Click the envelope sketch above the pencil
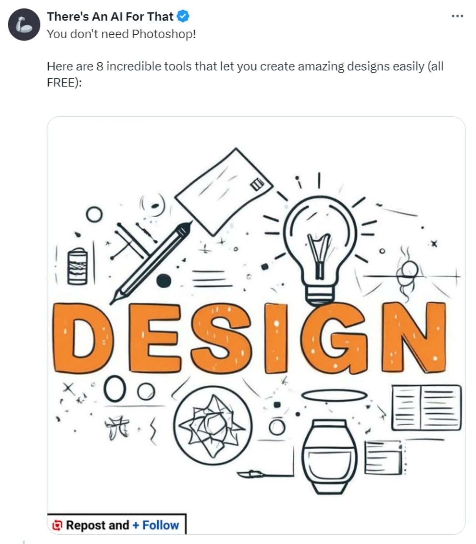 pos(224,192)
